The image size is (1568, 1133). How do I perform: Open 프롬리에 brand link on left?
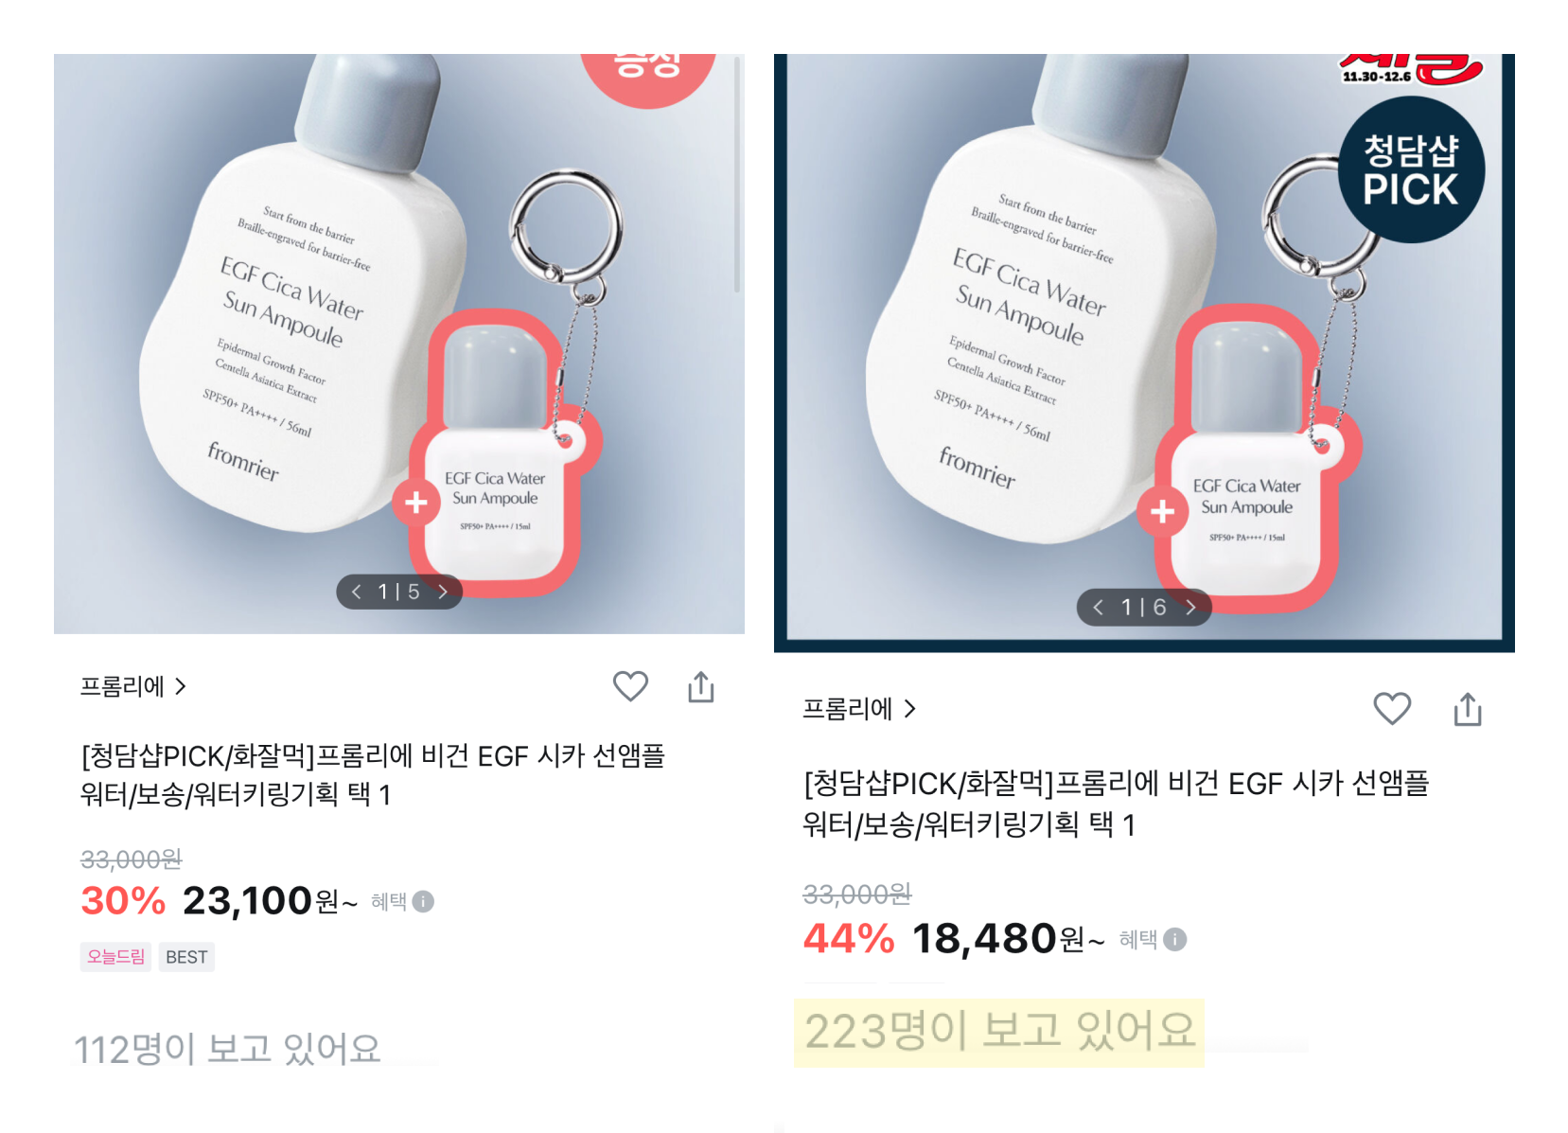click(132, 686)
